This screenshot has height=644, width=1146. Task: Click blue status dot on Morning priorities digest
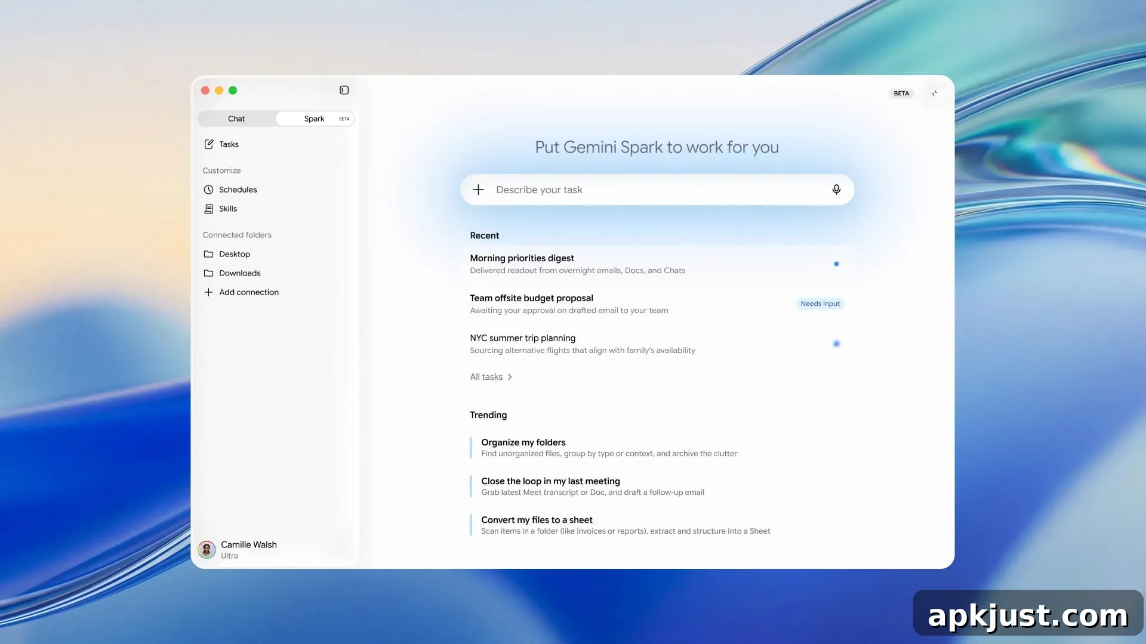tap(836, 264)
